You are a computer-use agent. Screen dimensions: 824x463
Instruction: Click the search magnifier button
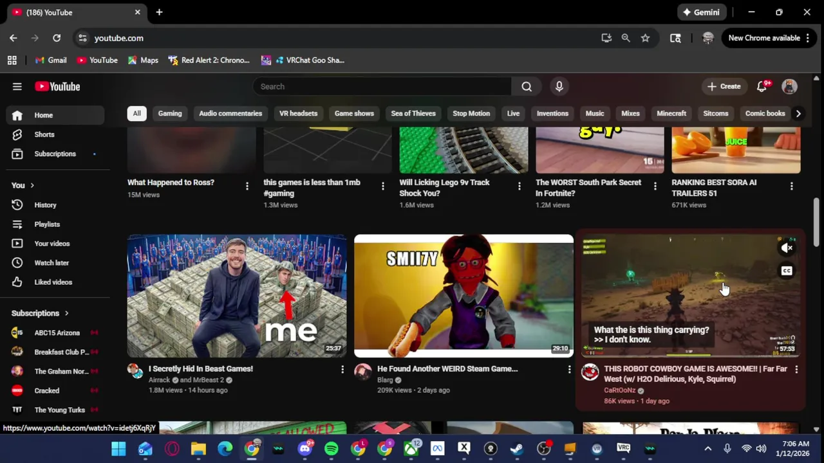pos(527,86)
